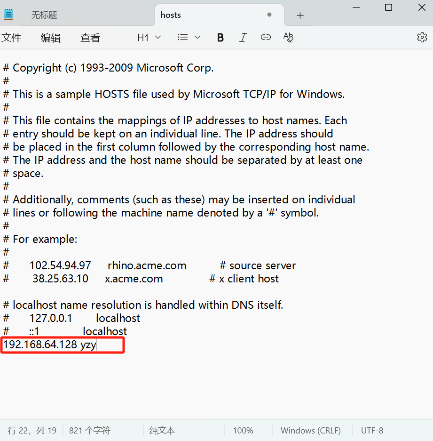Viewport: 433px width, 441px height.
Task: Click the ::1 localhost line
Action: click(x=65, y=331)
